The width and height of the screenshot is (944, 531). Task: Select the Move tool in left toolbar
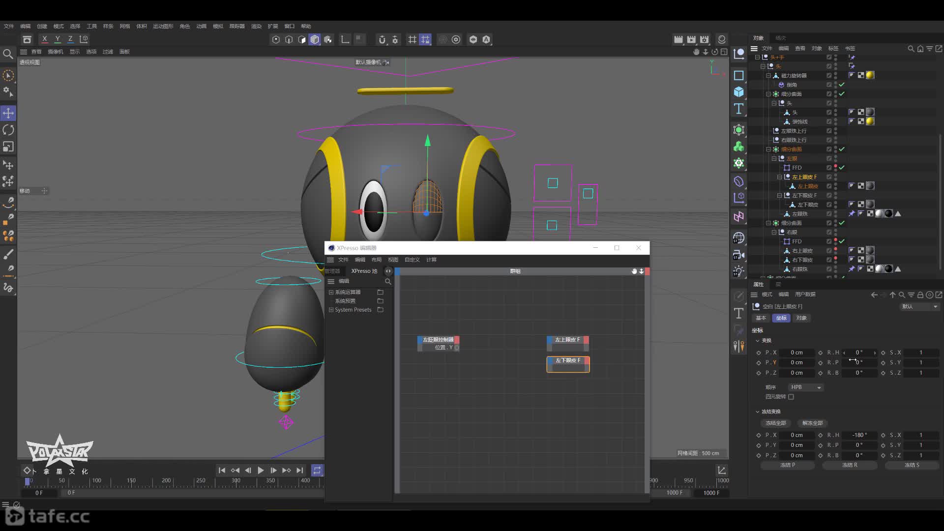pos(8,113)
